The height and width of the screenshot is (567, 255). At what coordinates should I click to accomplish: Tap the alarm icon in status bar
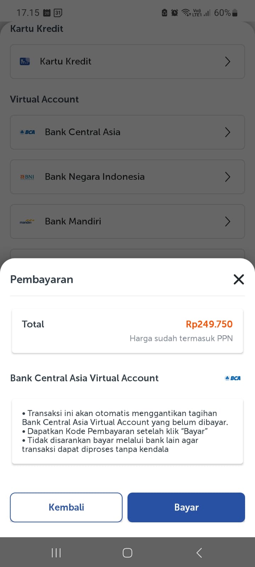pos(175,13)
